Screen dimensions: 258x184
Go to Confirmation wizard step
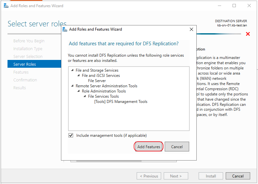pos(25,80)
